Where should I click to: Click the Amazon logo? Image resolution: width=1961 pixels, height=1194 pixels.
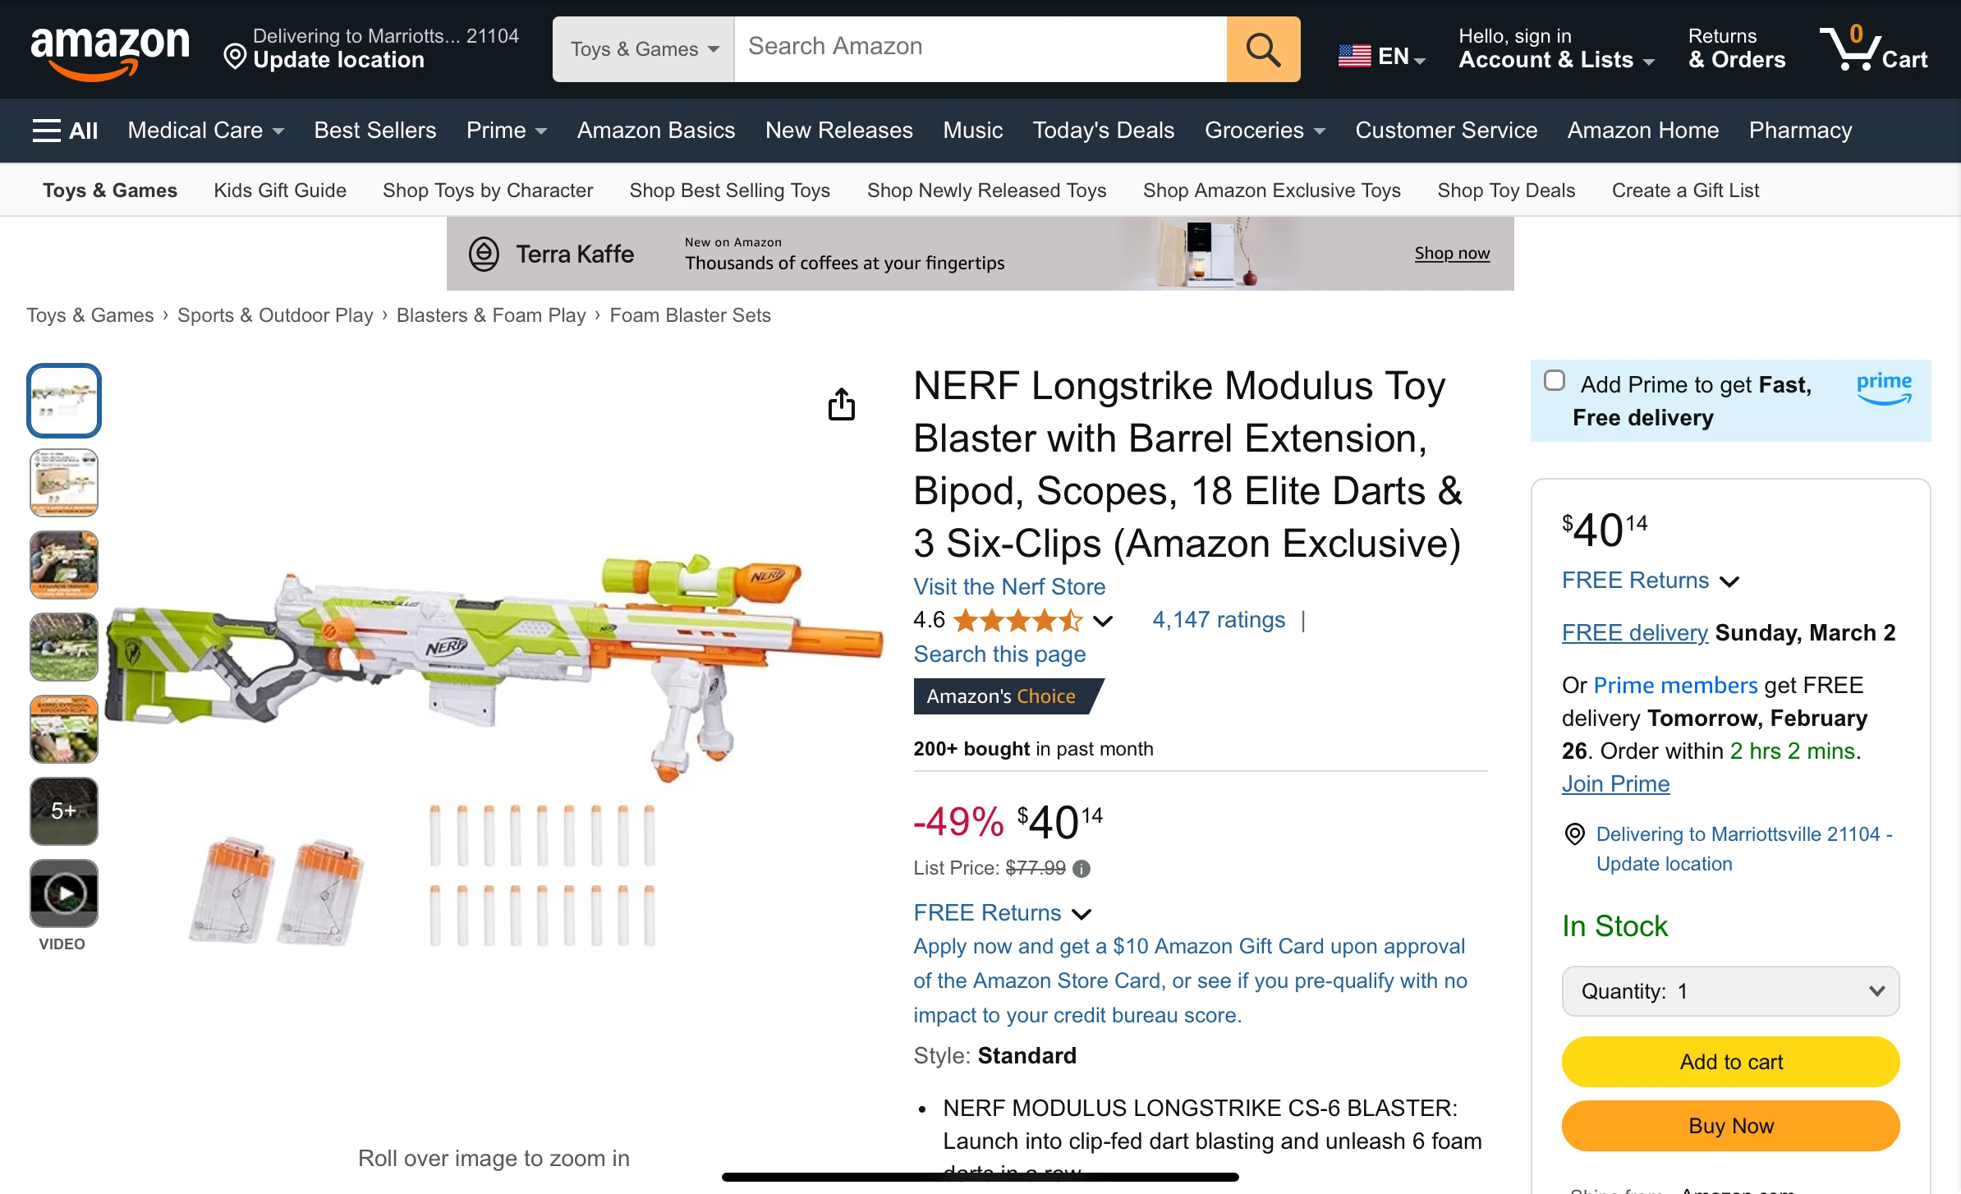109,48
